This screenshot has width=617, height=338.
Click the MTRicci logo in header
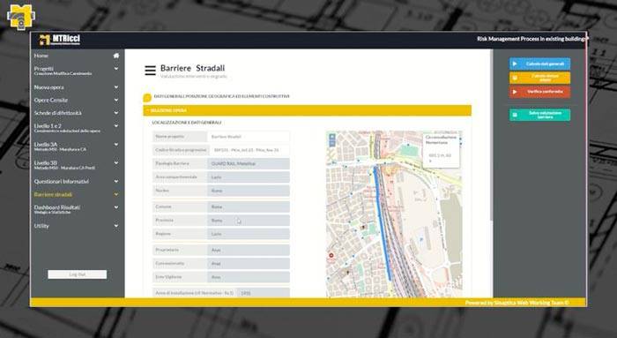pyautogui.click(x=60, y=40)
